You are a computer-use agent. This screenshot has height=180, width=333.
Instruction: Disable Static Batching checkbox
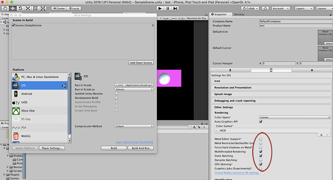261,156
